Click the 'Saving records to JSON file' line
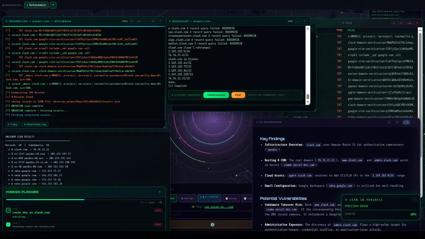 point(63,101)
